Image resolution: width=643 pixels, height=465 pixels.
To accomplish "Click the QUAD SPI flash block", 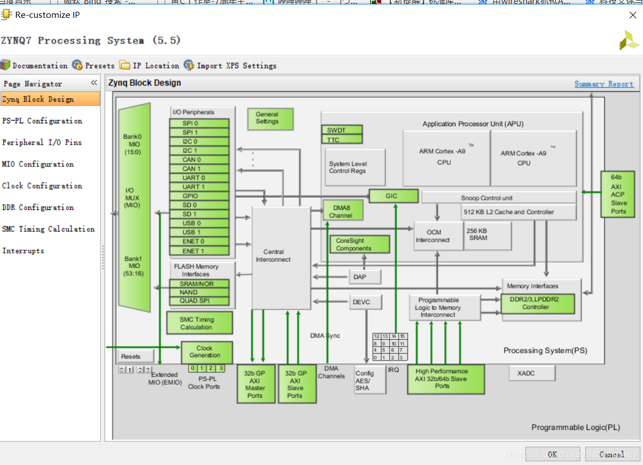I will click(x=199, y=300).
